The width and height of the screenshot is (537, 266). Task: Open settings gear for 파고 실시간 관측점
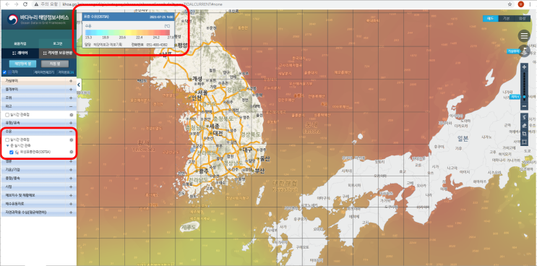point(72,115)
